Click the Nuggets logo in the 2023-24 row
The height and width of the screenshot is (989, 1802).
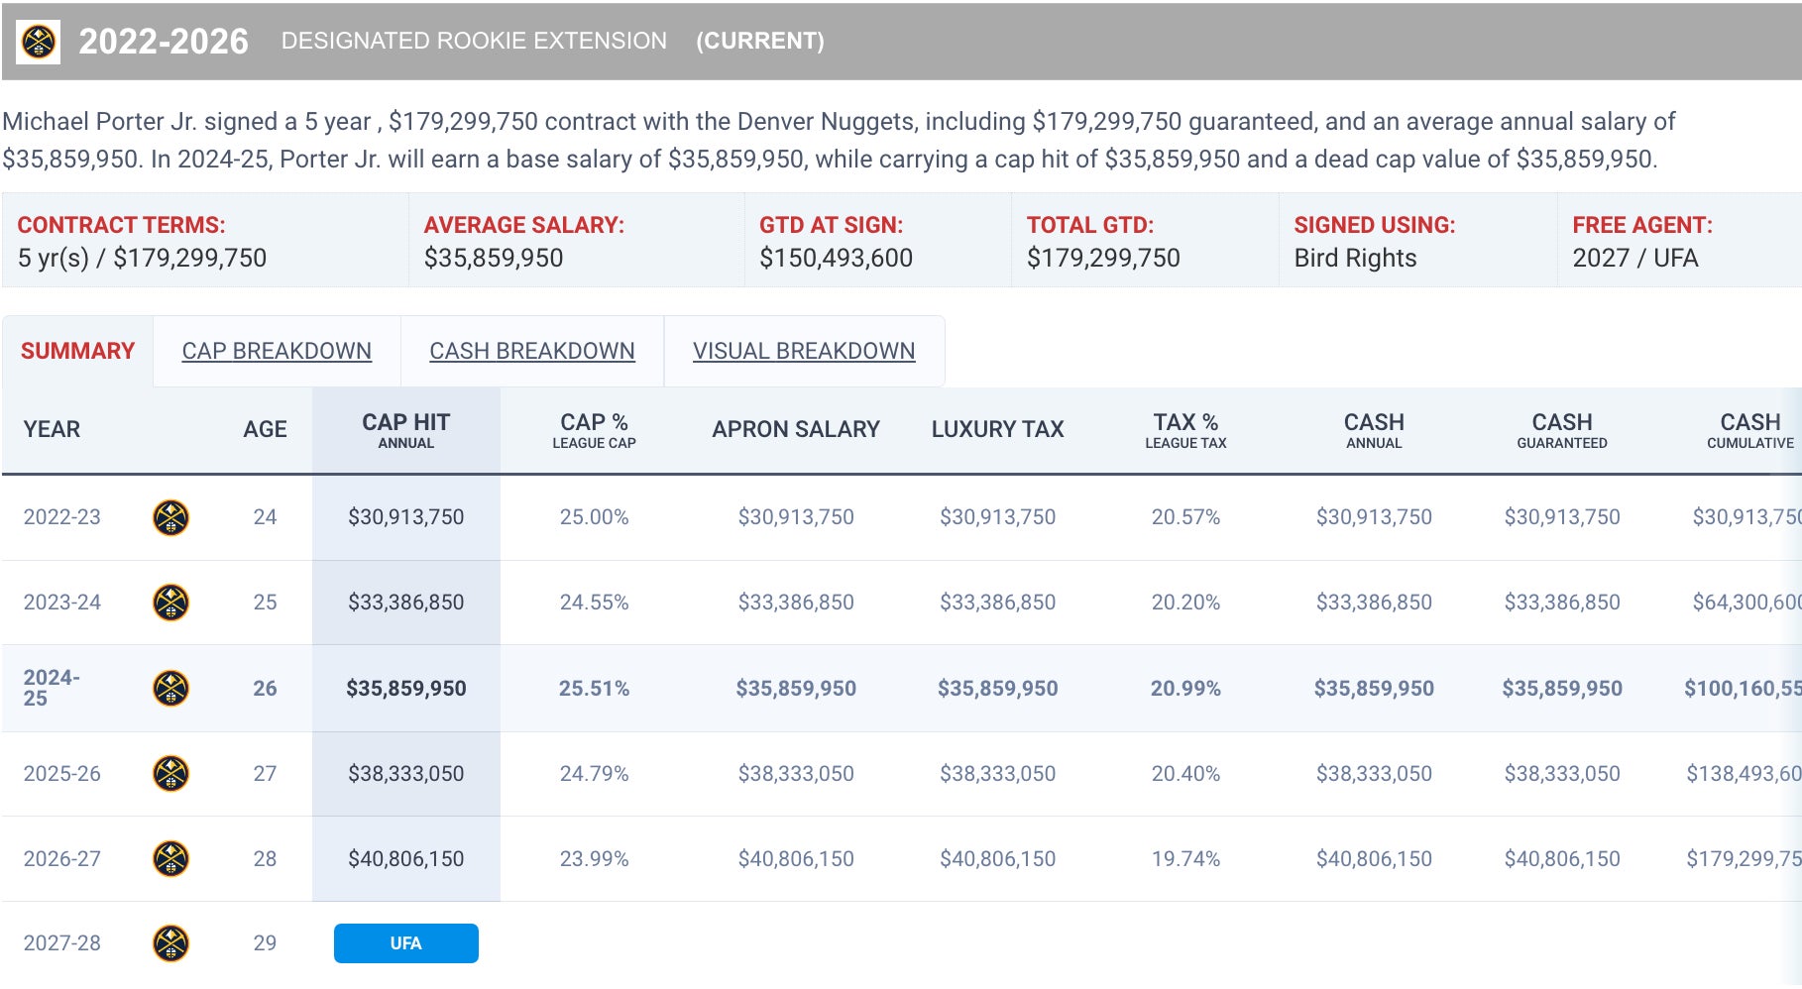pyautogui.click(x=170, y=603)
